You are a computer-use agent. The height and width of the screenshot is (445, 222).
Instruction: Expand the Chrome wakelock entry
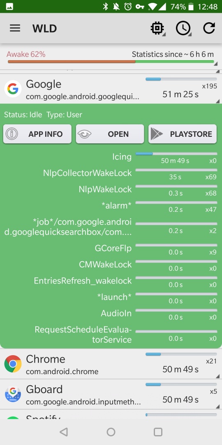pos(111,364)
